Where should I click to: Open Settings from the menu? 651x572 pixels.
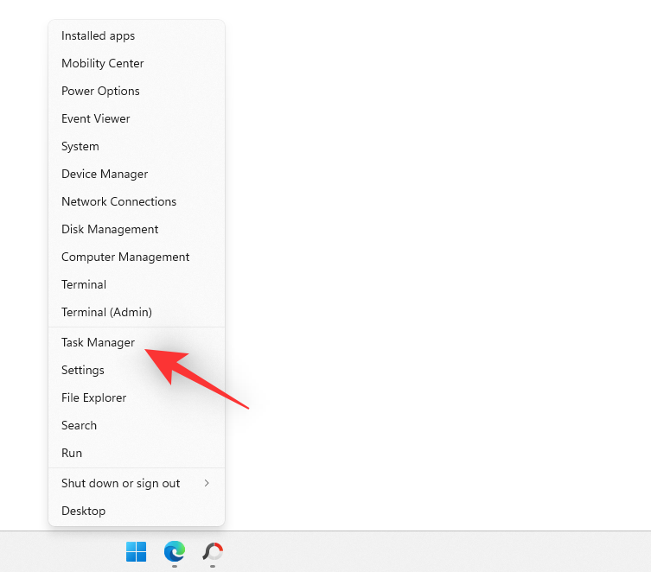point(137,370)
